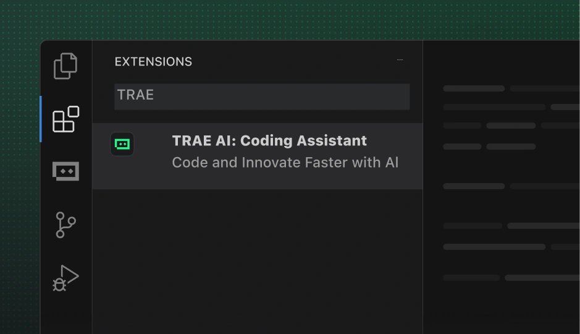
Task: Open the Source Control branch icon
Action: pyautogui.click(x=66, y=225)
